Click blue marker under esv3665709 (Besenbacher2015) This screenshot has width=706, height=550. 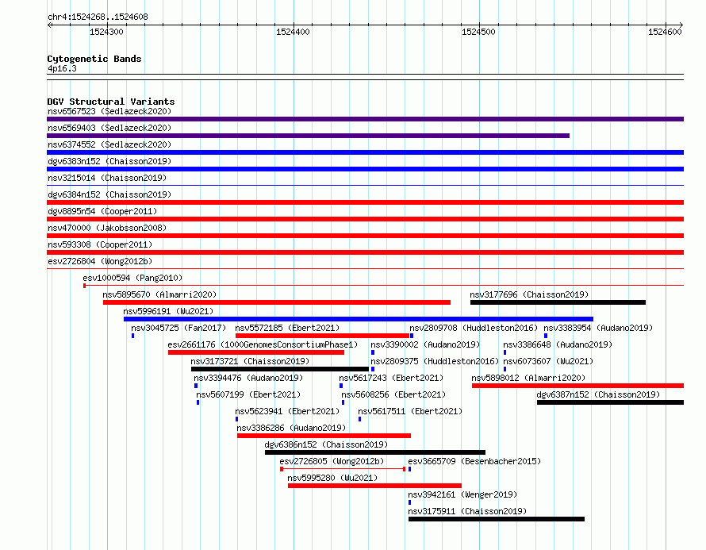410,469
